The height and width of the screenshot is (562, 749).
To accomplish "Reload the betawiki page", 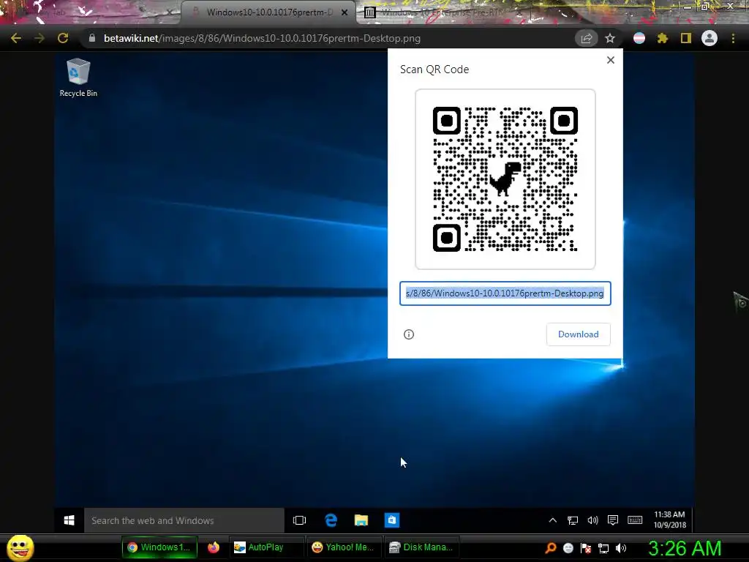I will (x=63, y=38).
